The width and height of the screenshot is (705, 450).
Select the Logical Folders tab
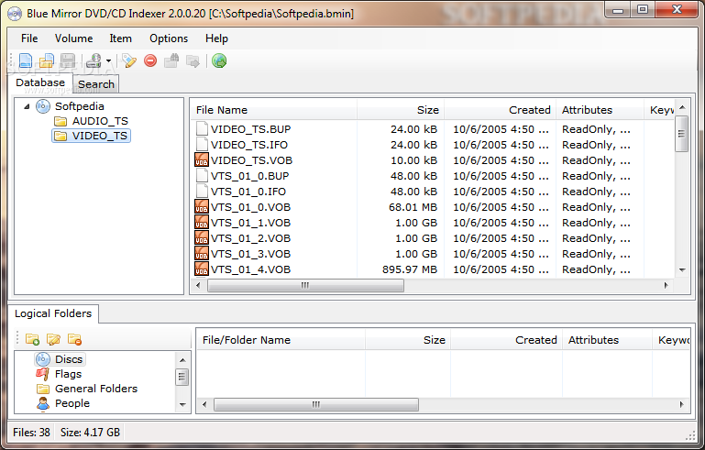53,313
